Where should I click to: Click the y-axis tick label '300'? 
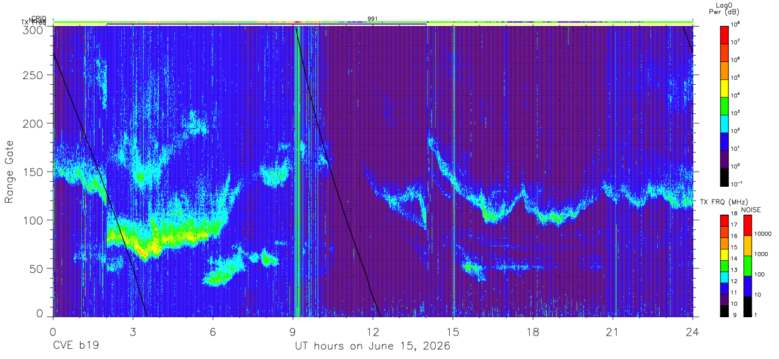click(x=34, y=30)
